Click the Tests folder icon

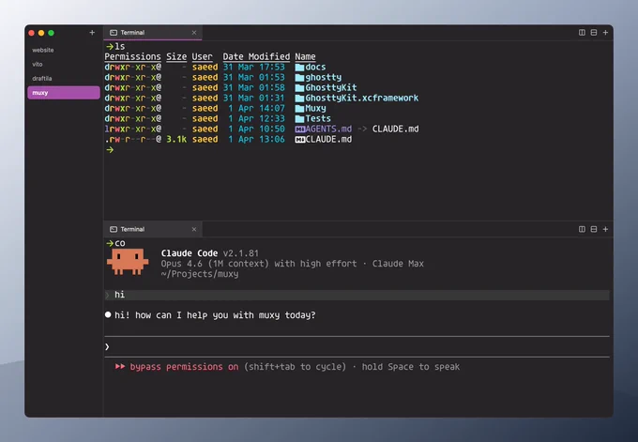coord(299,119)
